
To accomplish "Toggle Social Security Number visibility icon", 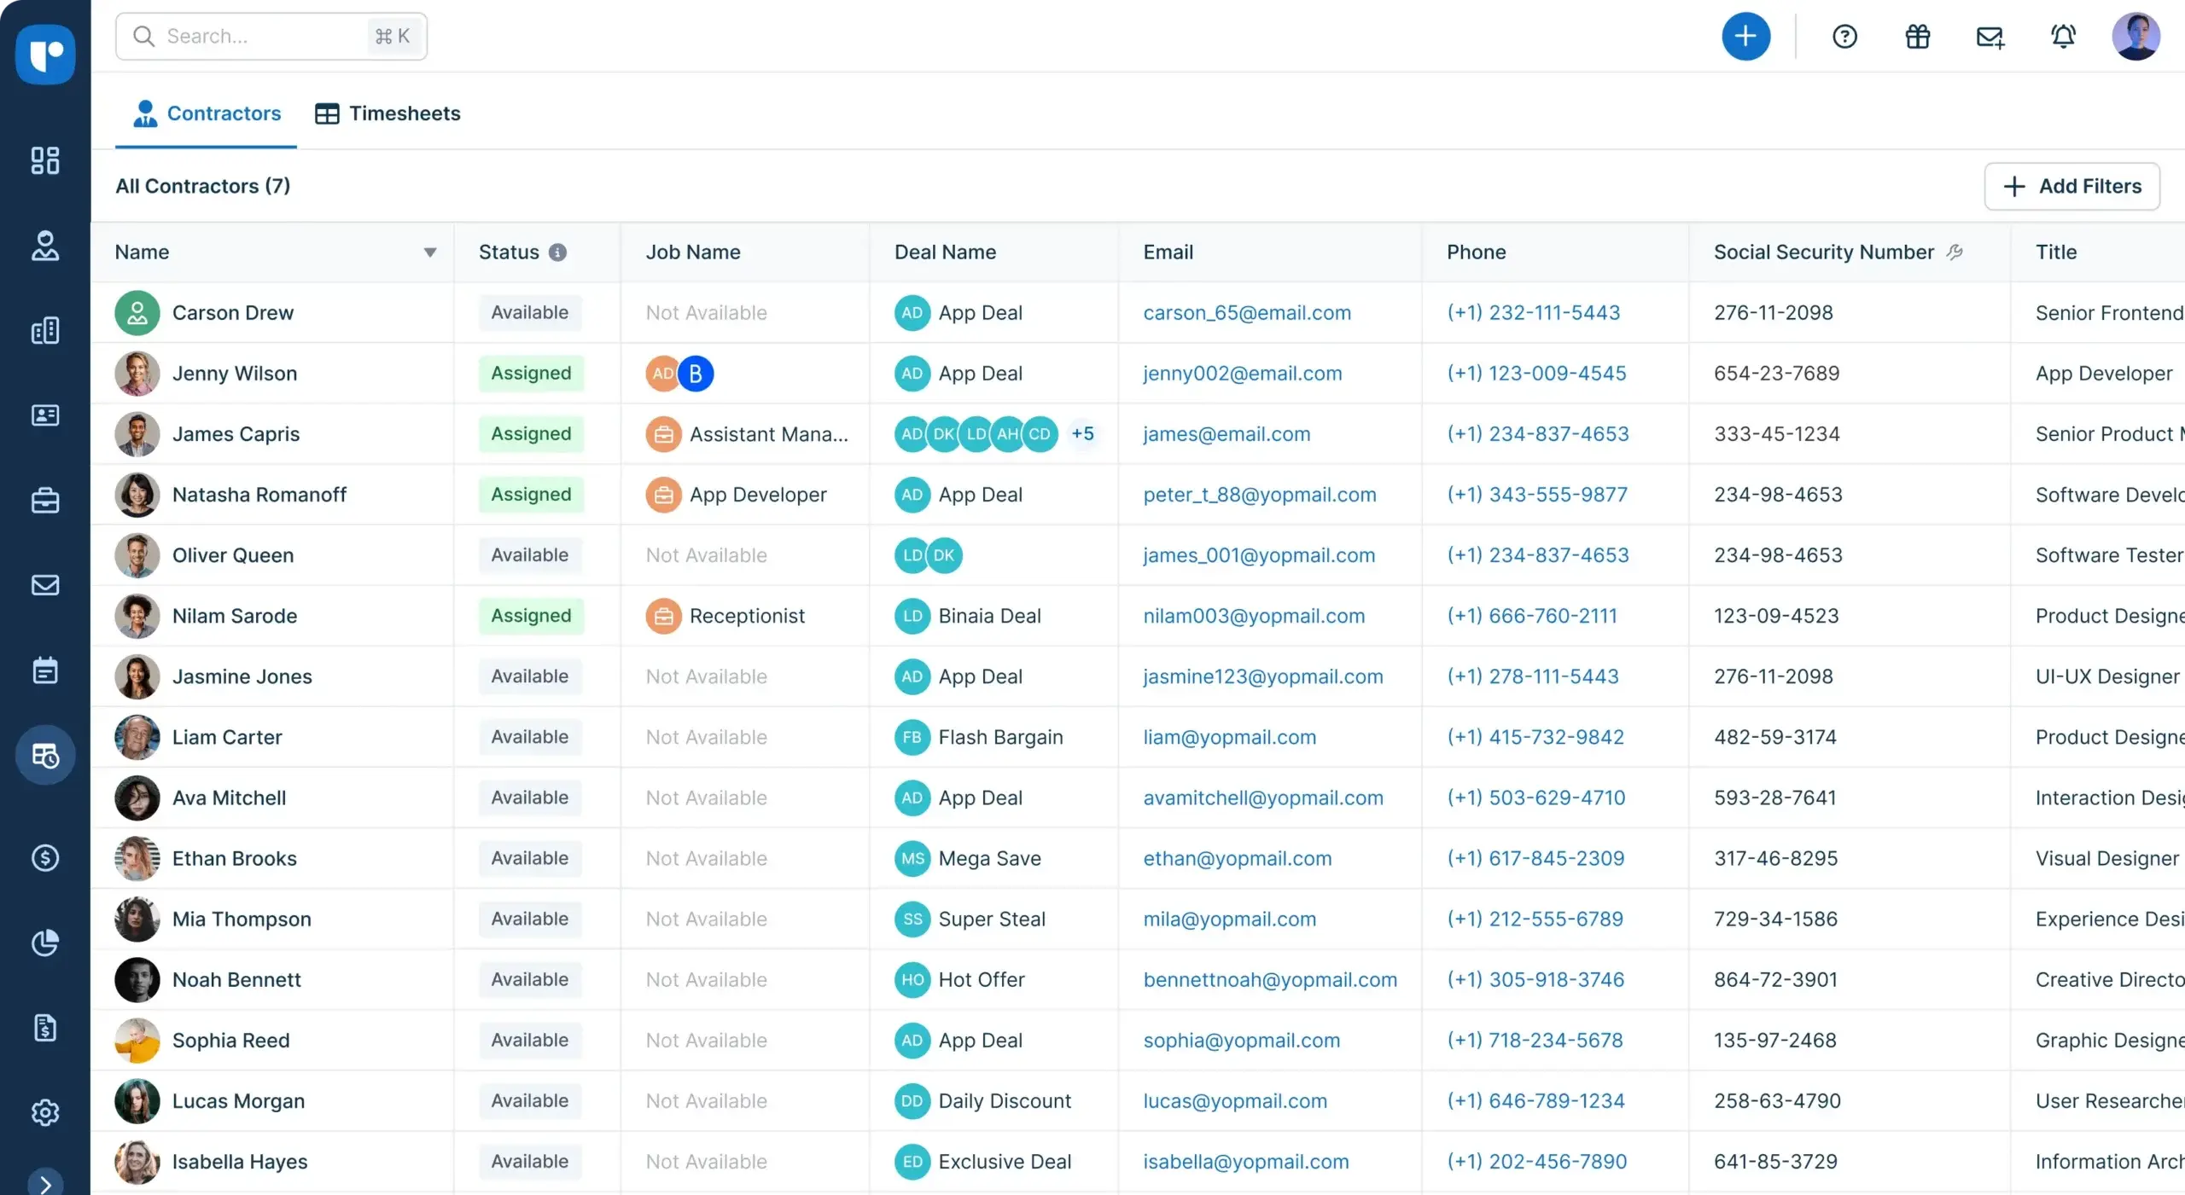I will coord(1955,252).
